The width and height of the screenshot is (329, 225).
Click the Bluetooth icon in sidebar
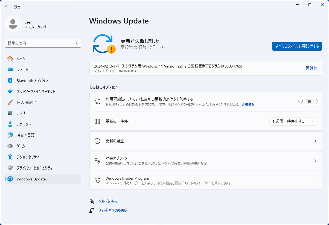click(10, 80)
